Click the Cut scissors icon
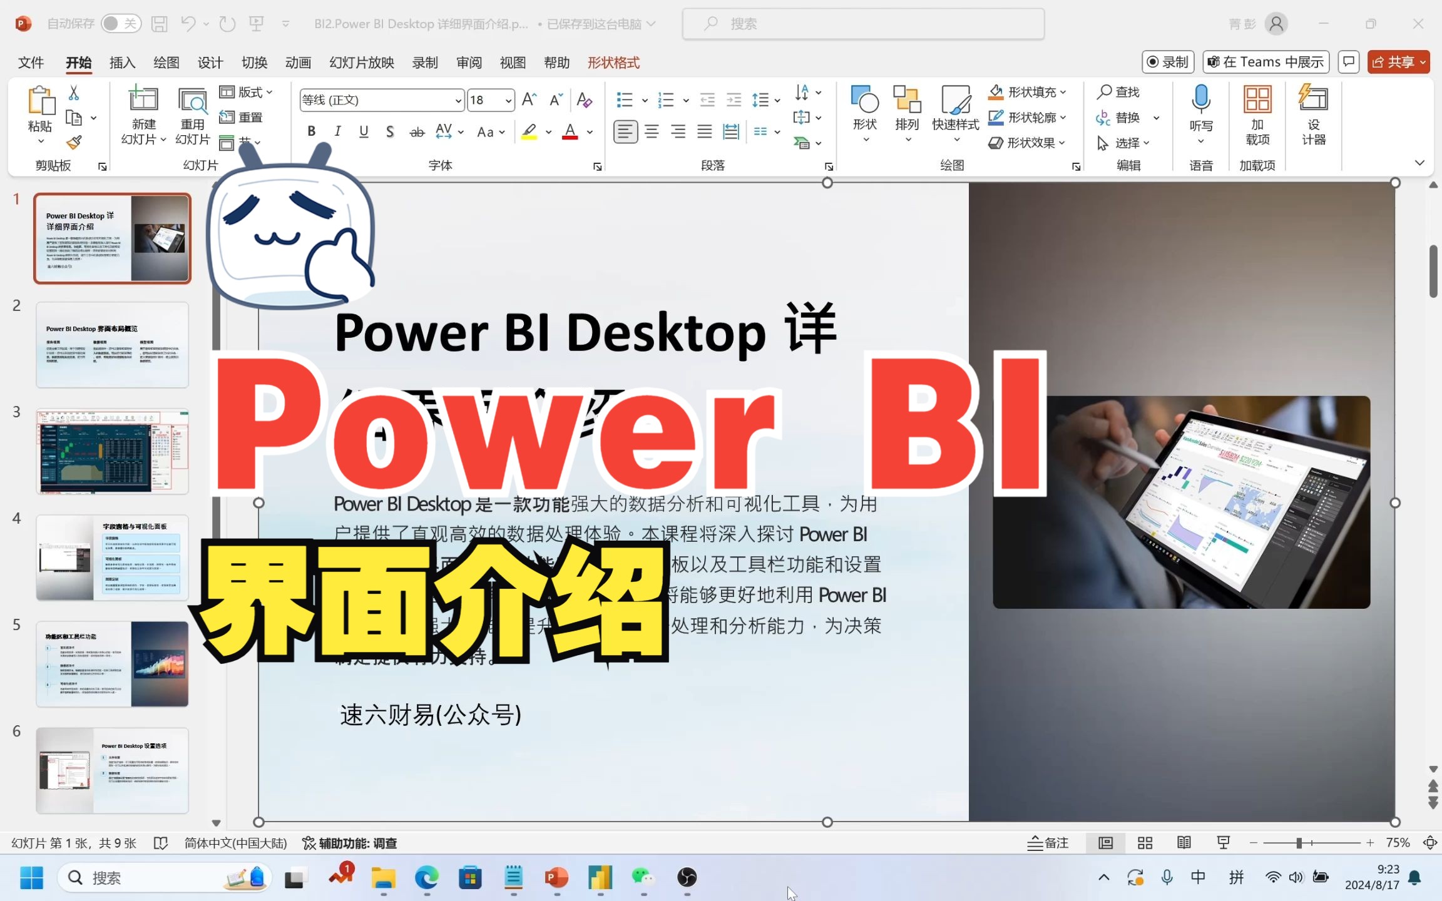Image resolution: width=1442 pixels, height=901 pixels. point(74,93)
